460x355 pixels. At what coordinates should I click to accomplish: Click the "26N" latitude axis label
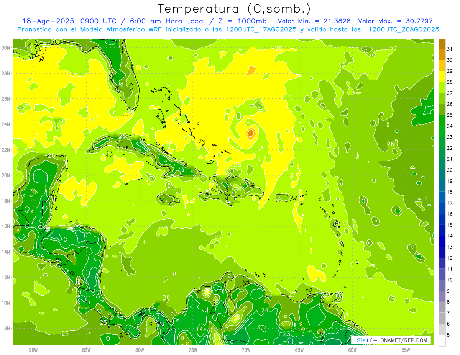(x=7, y=99)
